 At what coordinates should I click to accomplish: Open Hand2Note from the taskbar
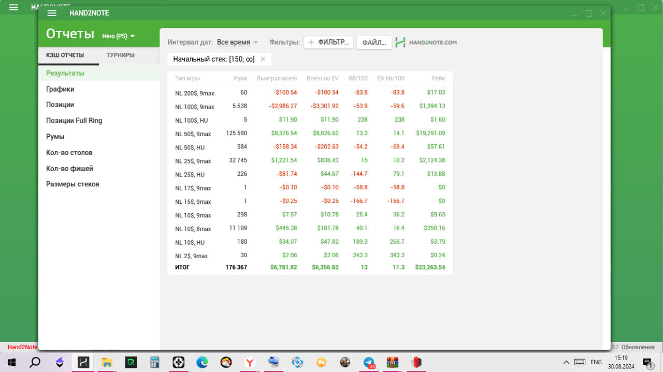coord(83,362)
